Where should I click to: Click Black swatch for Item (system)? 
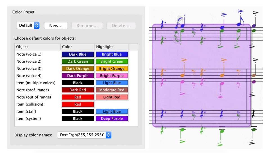pos(78,118)
